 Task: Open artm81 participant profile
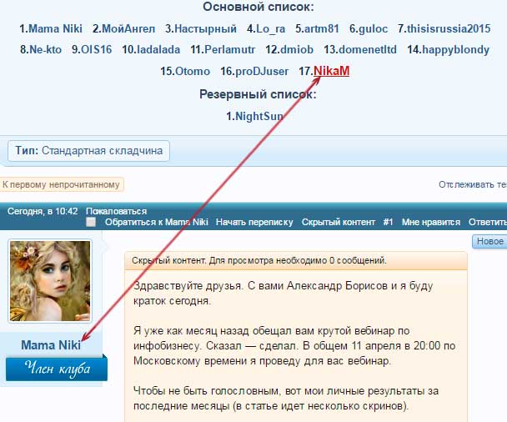pyautogui.click(x=322, y=28)
